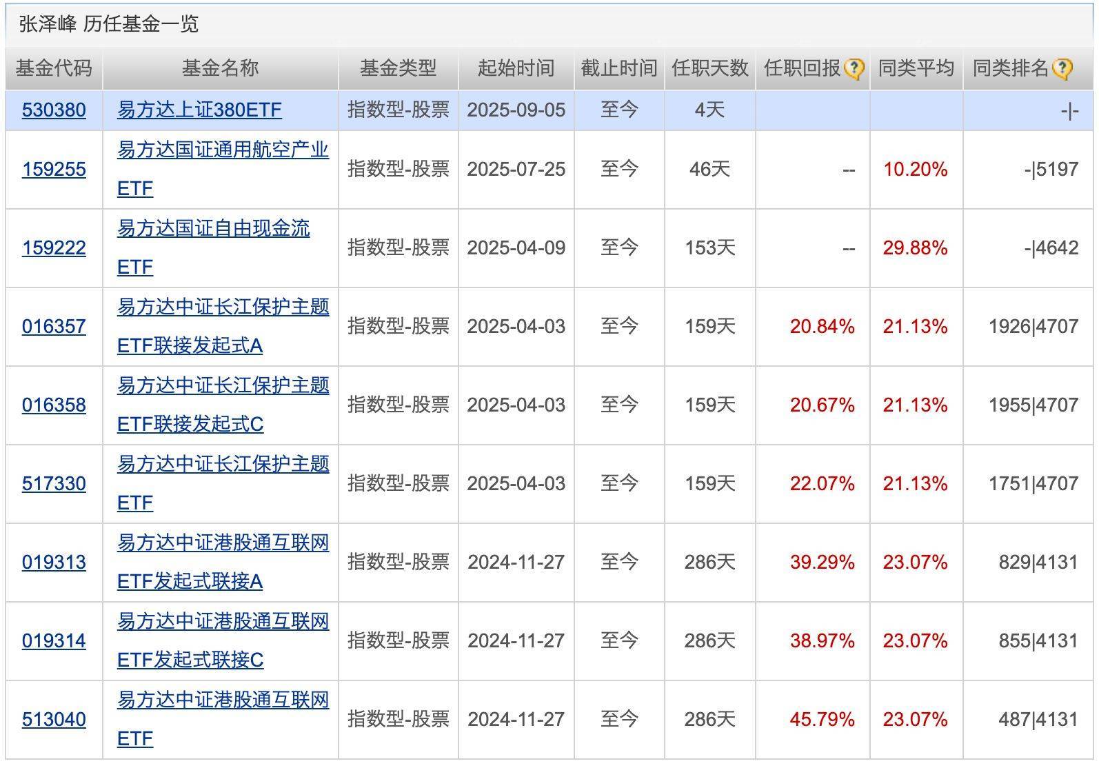
Task: Open fund code 513040 link
Action: 54,719
